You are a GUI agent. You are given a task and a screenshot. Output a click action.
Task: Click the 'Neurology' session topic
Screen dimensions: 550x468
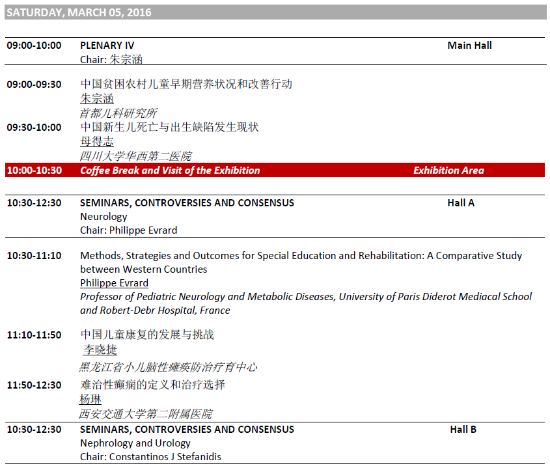coord(104,217)
